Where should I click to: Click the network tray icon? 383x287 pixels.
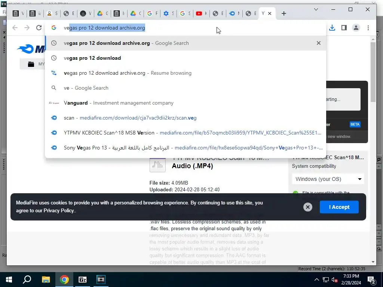(x=326, y=280)
